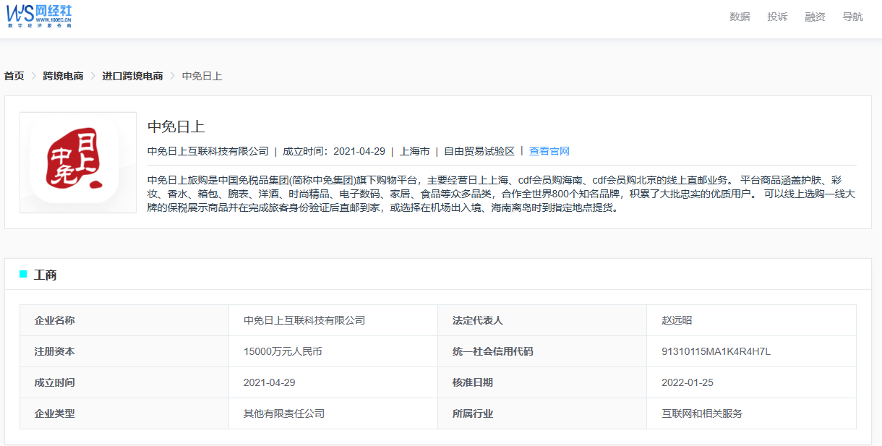Screen dimensions: 882x446
Task: Open the 导航 menu
Action: pos(852,17)
